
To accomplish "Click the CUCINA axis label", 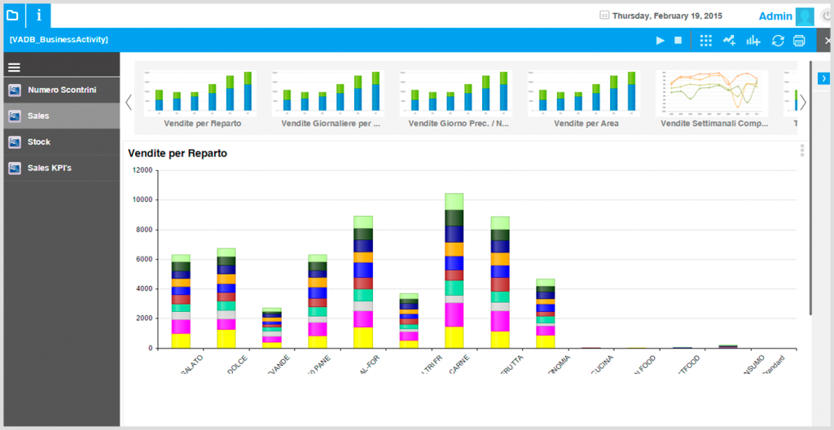I will tap(604, 363).
